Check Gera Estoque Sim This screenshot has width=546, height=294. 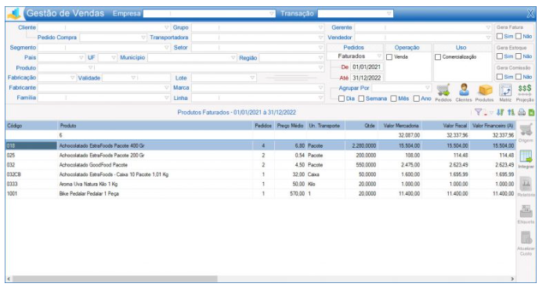[500, 56]
